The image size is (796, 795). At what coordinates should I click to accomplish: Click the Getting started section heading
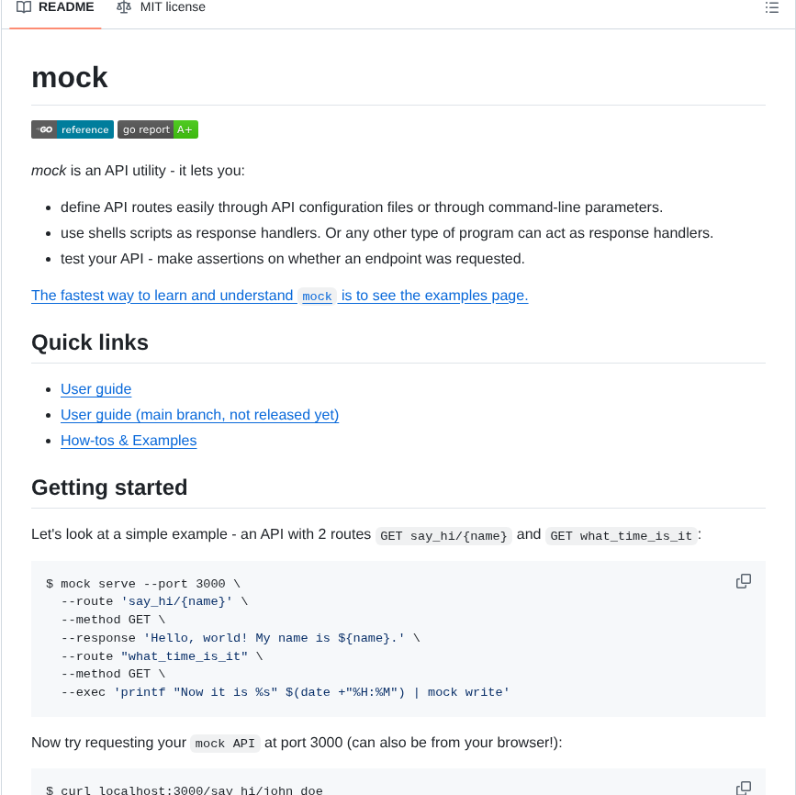point(109,487)
